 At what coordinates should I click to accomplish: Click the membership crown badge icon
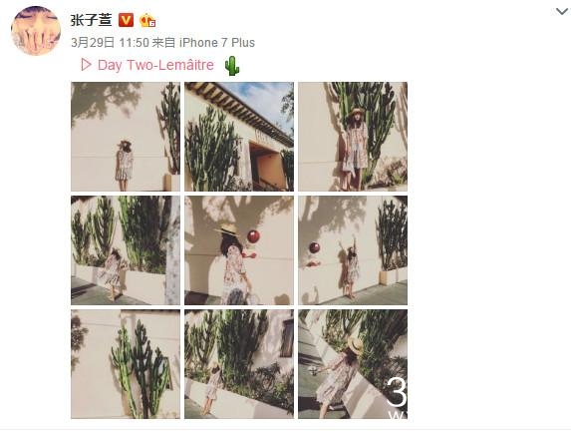[x=147, y=20]
